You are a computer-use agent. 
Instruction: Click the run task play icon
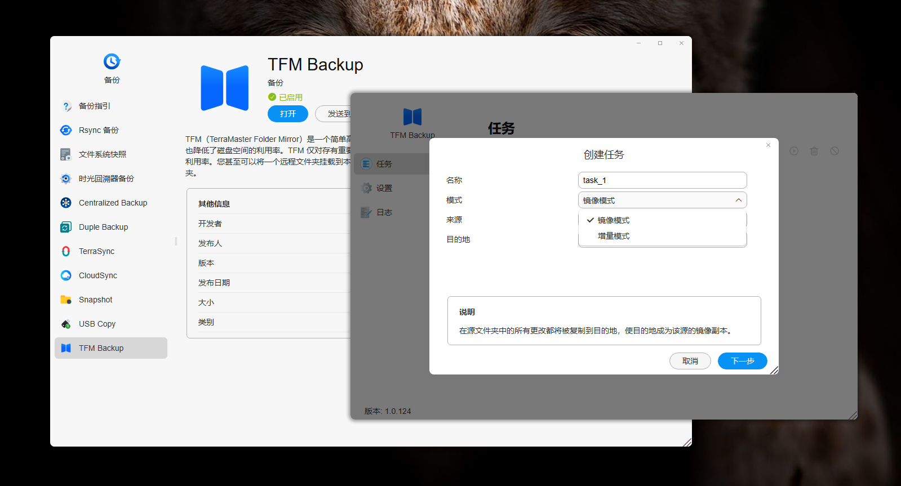[794, 151]
